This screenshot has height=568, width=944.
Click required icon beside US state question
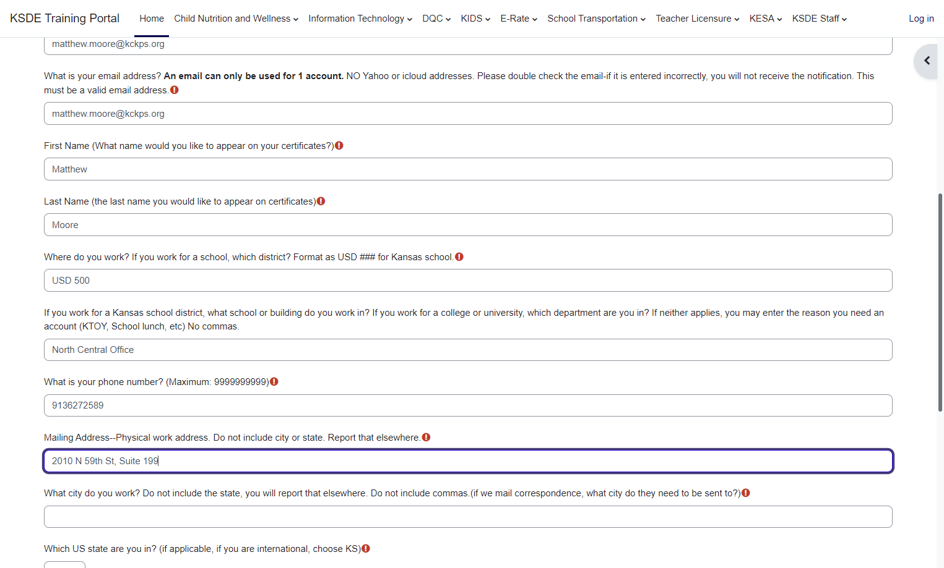pyautogui.click(x=366, y=549)
